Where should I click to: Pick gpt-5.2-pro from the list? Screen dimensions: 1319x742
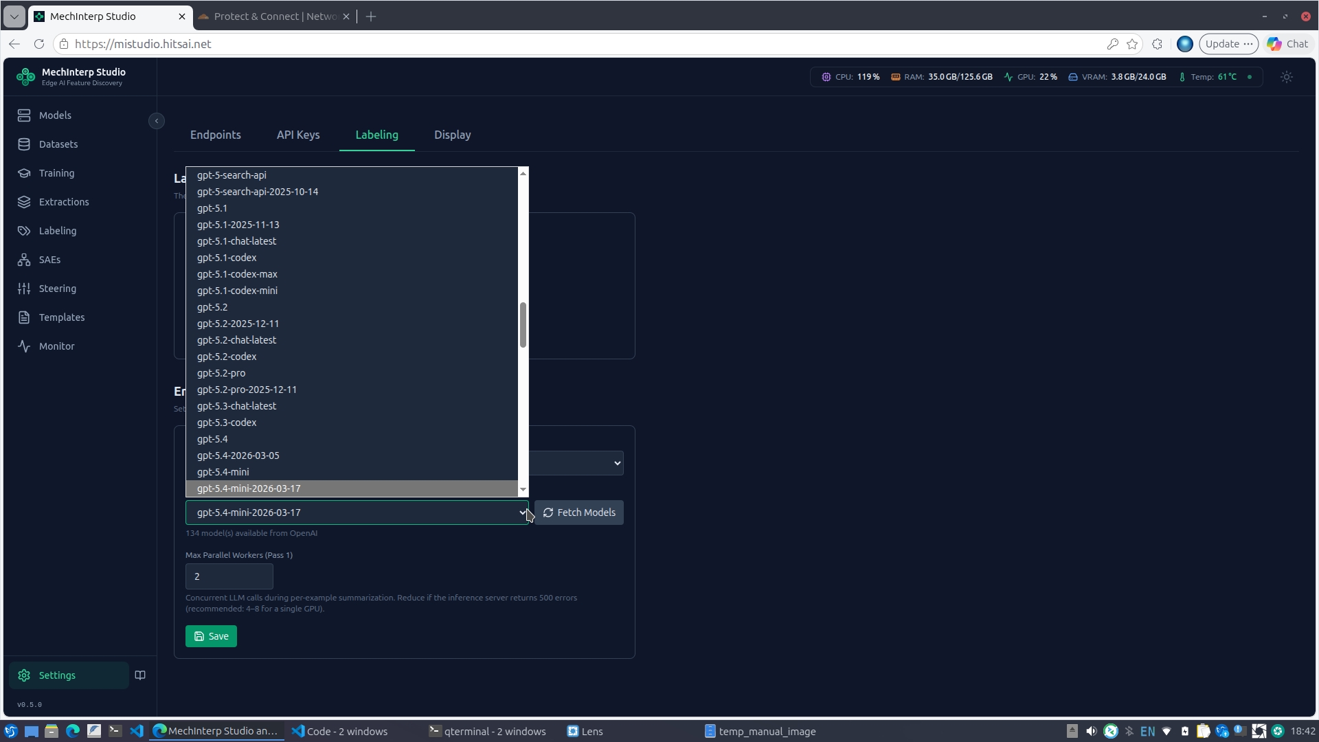[x=352, y=373]
